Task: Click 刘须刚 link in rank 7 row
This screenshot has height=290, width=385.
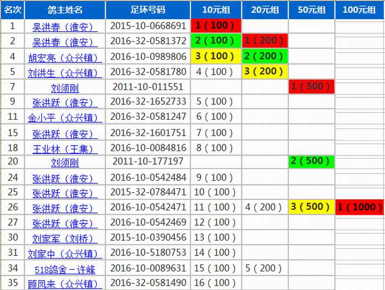Action: click(x=65, y=87)
